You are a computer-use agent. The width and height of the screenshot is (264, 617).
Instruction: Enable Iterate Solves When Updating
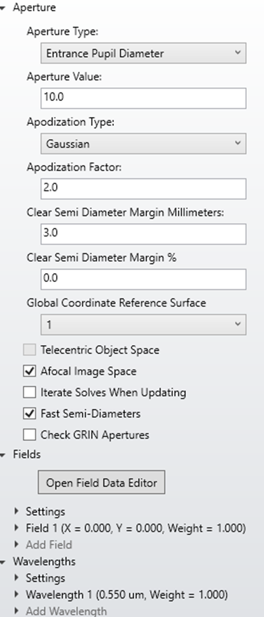(x=30, y=392)
